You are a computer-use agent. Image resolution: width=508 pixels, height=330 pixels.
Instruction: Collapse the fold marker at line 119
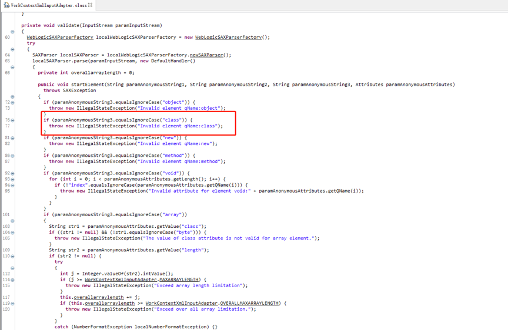click(12, 304)
